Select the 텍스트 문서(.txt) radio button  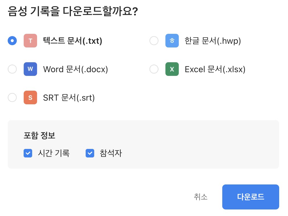coord(12,41)
